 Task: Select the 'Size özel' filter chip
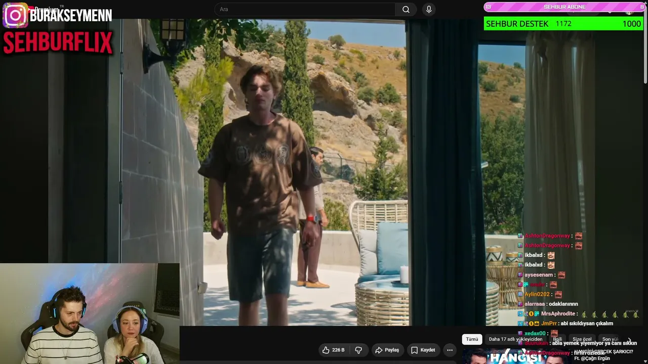[x=582, y=339]
